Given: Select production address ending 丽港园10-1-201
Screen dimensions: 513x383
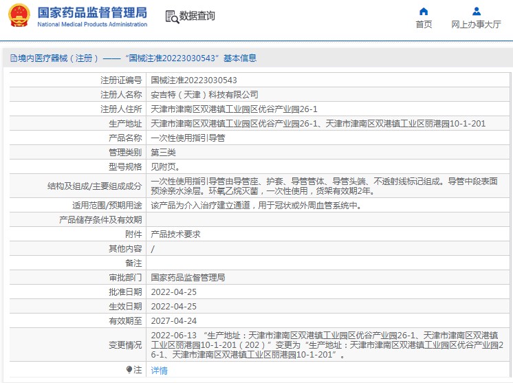Looking at the screenshot, I should pos(318,123).
